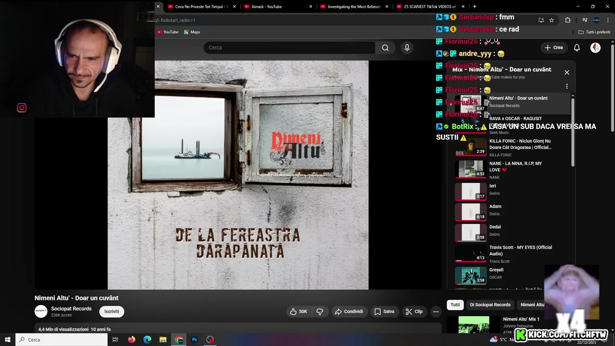This screenshot has height=346, width=615.
Task: Open more actions ellipsis under video
Action: click(436, 311)
